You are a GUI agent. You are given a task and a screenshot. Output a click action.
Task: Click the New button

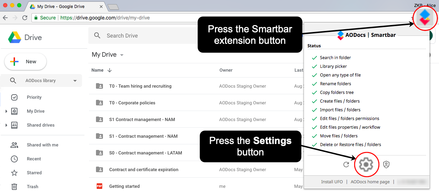tap(25, 62)
